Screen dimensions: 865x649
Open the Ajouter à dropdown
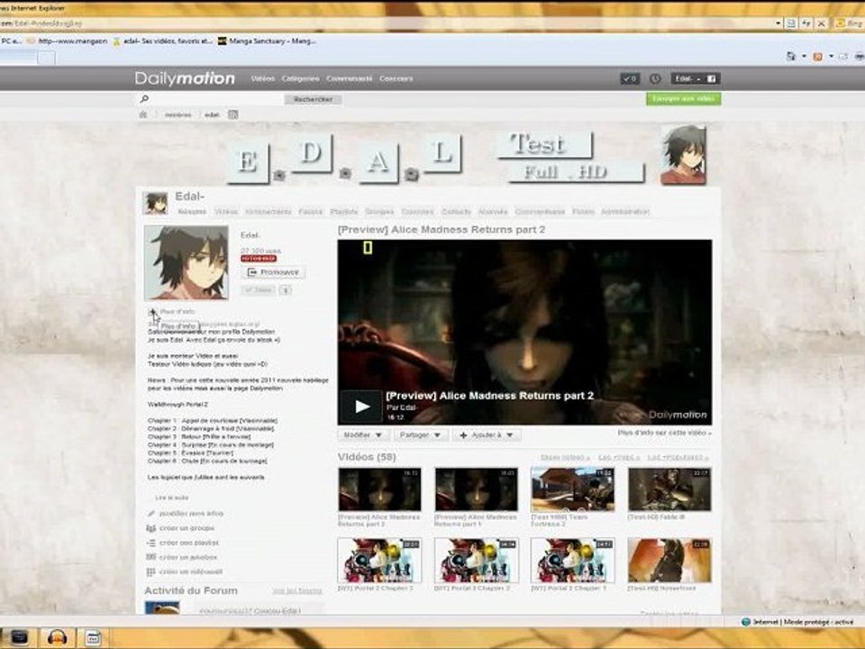coord(487,435)
